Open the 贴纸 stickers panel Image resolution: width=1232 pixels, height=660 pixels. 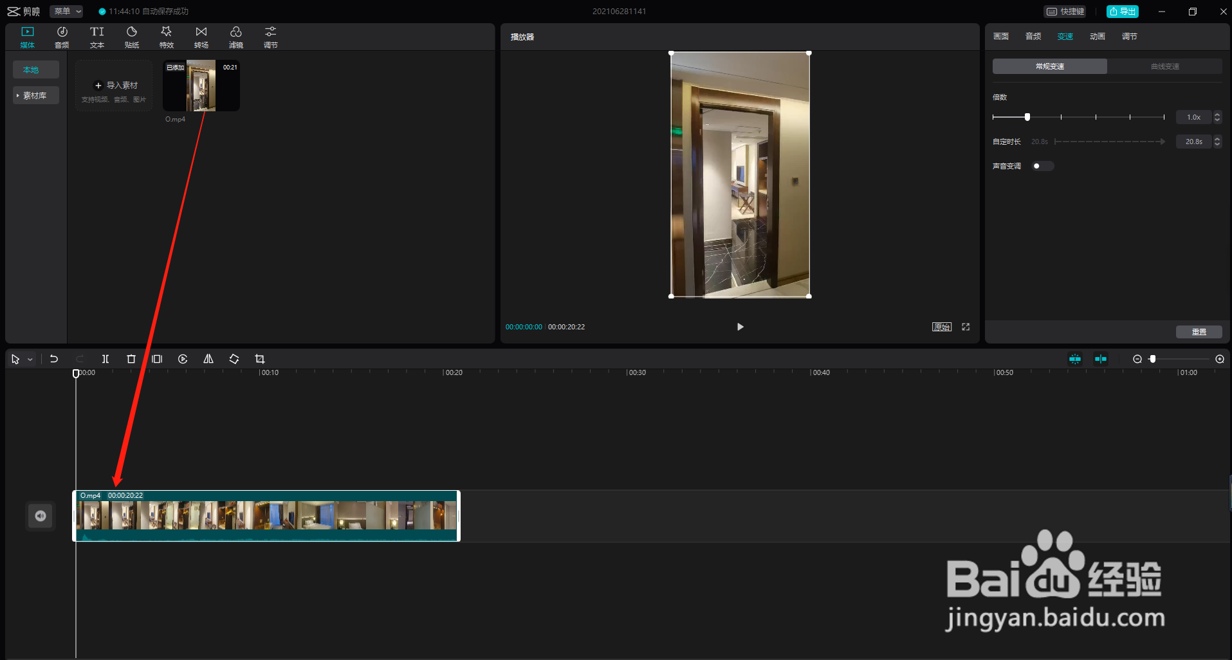tap(131, 37)
